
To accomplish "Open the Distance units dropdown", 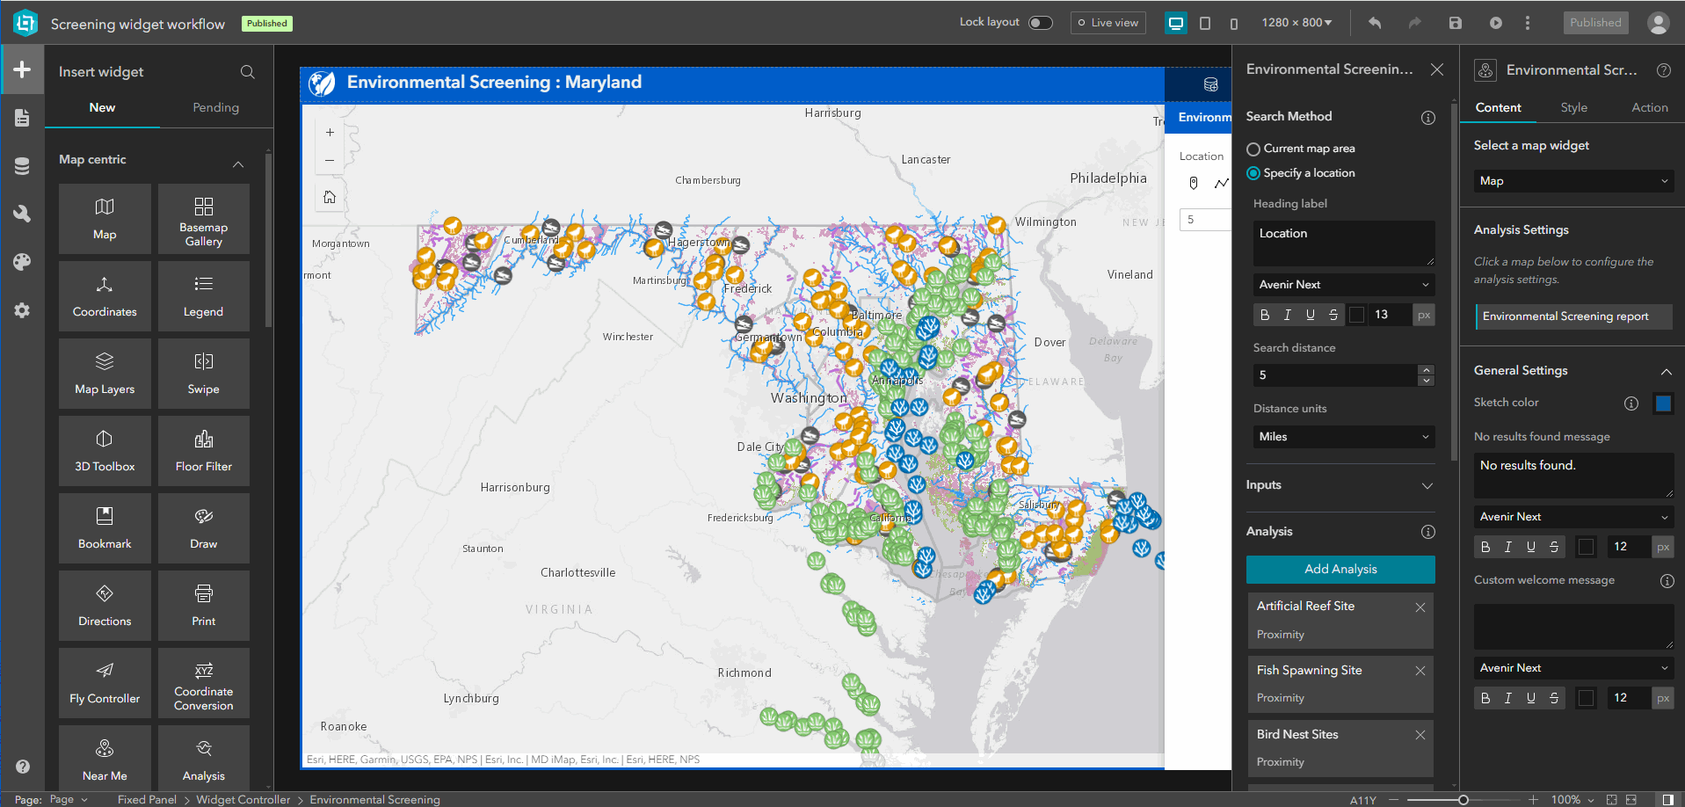I will pos(1343,436).
